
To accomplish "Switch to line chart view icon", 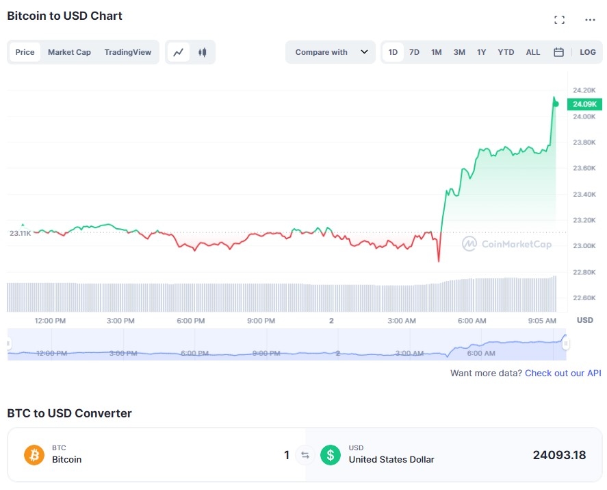I will coord(179,52).
